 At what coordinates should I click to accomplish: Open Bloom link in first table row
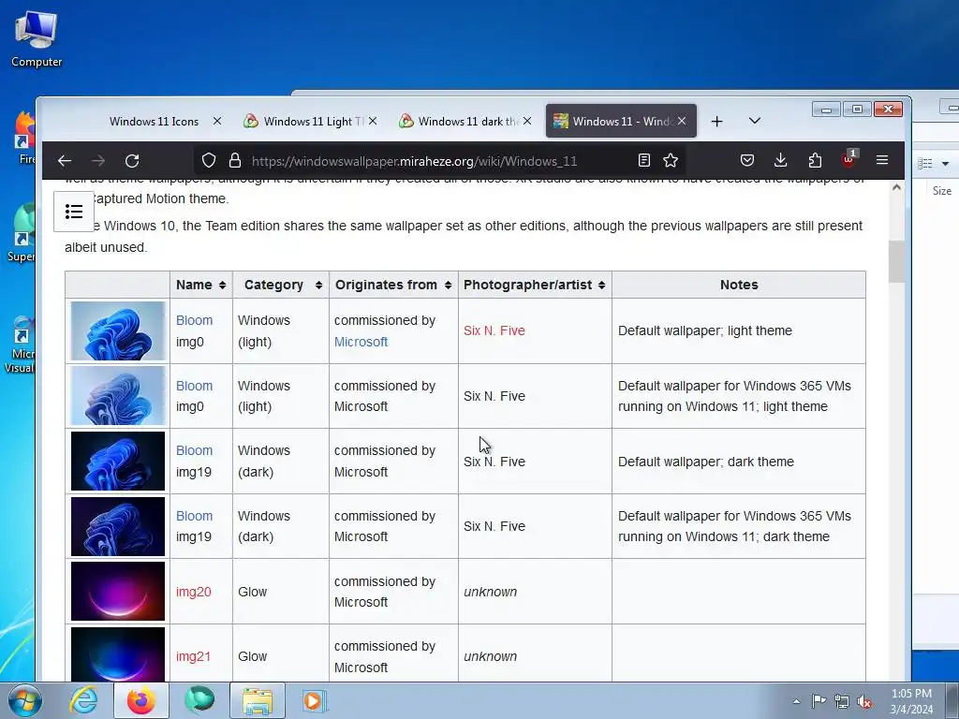click(x=195, y=320)
